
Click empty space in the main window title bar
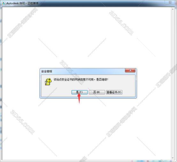(x=102, y=3)
